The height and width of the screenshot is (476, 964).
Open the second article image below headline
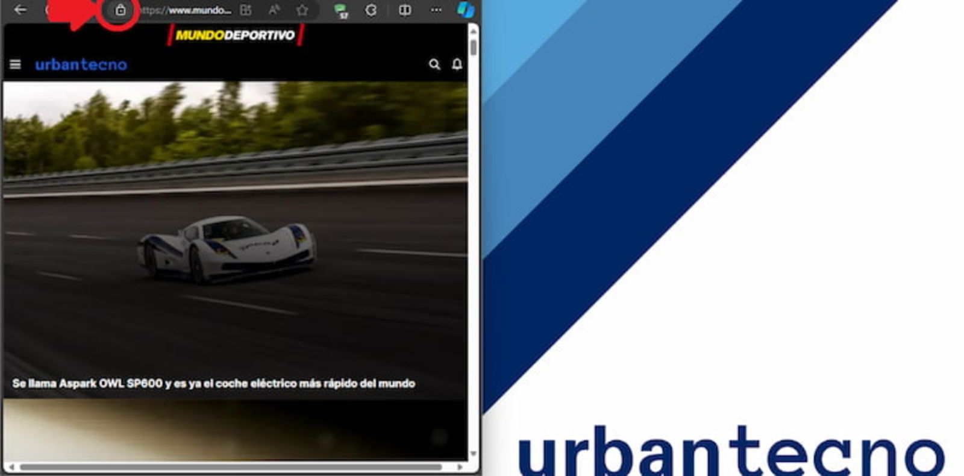pyautogui.click(x=235, y=430)
